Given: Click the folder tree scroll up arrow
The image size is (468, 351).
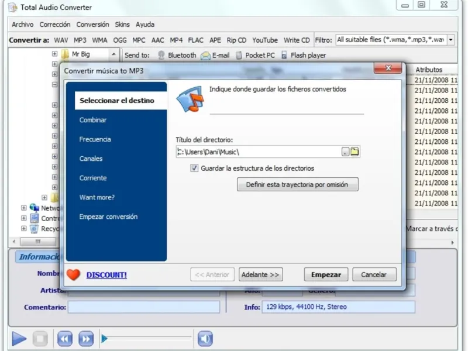Looking at the screenshot, I should pos(113,54).
